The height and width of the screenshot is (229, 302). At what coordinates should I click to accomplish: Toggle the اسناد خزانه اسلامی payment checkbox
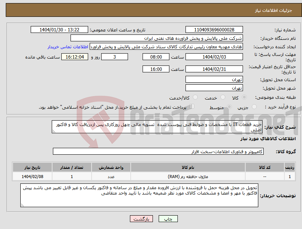click(192, 106)
